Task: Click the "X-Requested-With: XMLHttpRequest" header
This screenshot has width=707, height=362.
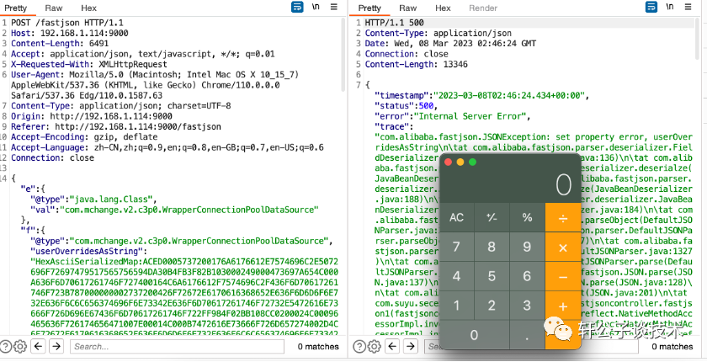Action: [89, 64]
